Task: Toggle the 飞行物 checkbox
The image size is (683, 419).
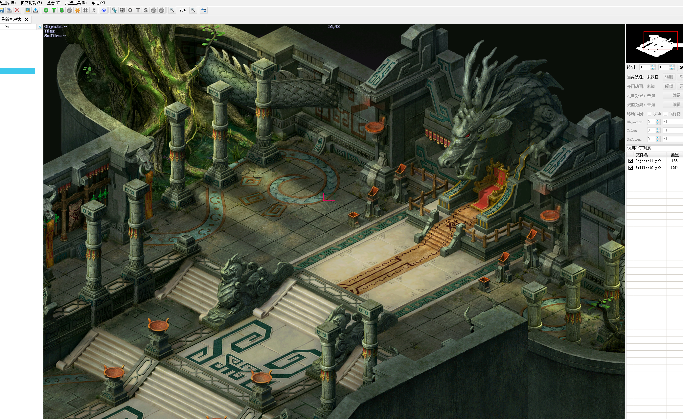Action: click(x=665, y=114)
